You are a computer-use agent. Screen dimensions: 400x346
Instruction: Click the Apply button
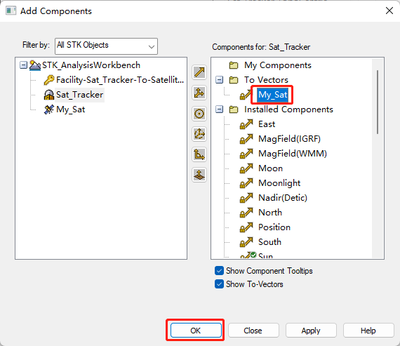click(311, 331)
